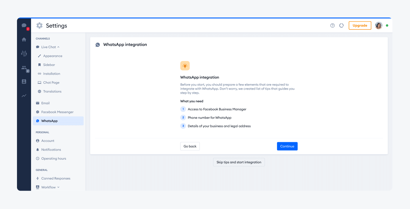Image resolution: width=410 pixels, height=209 pixels.
Task: Open the analytics trend line icon
Action: pyautogui.click(x=24, y=95)
